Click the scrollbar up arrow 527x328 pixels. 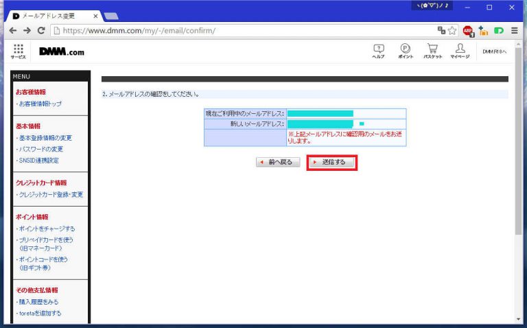tap(518, 43)
